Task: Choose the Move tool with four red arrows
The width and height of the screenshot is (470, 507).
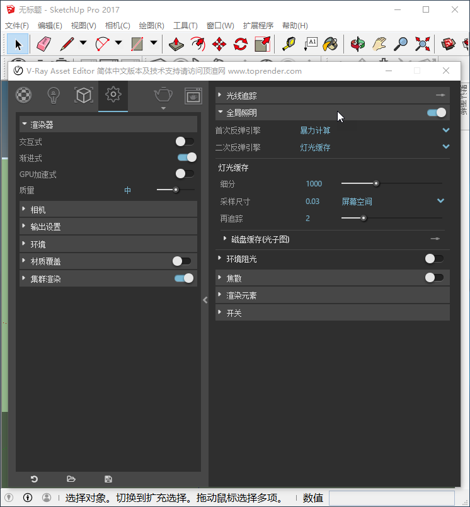Action: pos(219,43)
